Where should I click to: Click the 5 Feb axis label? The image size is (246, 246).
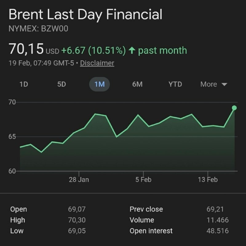point(143,180)
